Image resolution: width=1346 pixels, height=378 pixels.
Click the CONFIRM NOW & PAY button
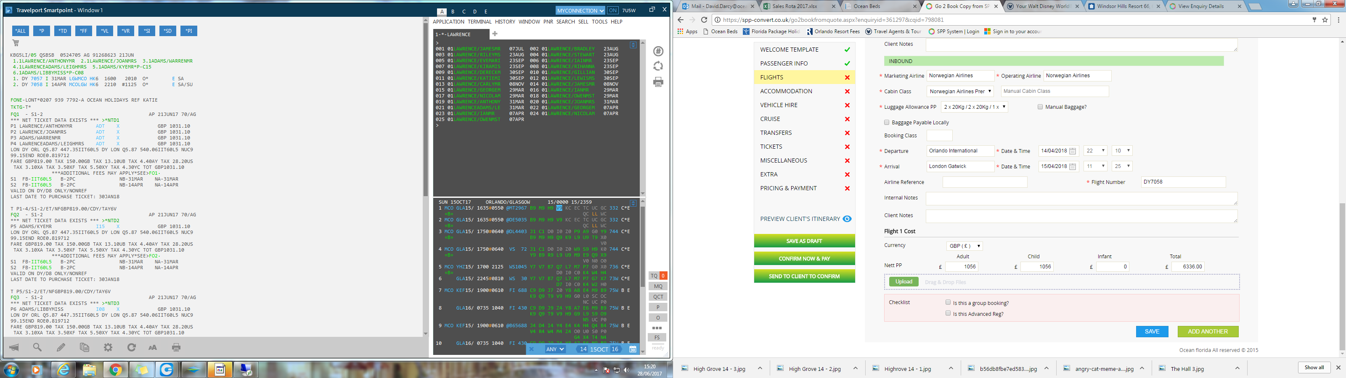tap(804, 259)
